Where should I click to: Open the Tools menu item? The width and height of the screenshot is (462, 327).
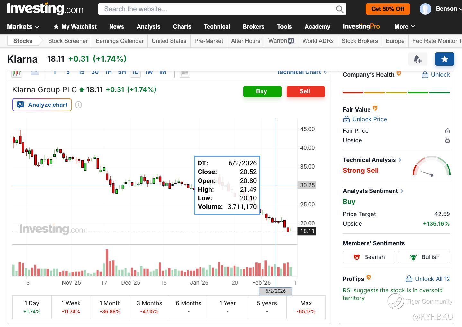click(285, 27)
